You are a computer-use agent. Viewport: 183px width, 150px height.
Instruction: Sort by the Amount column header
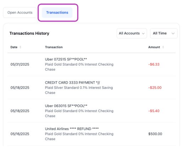tap(154, 47)
